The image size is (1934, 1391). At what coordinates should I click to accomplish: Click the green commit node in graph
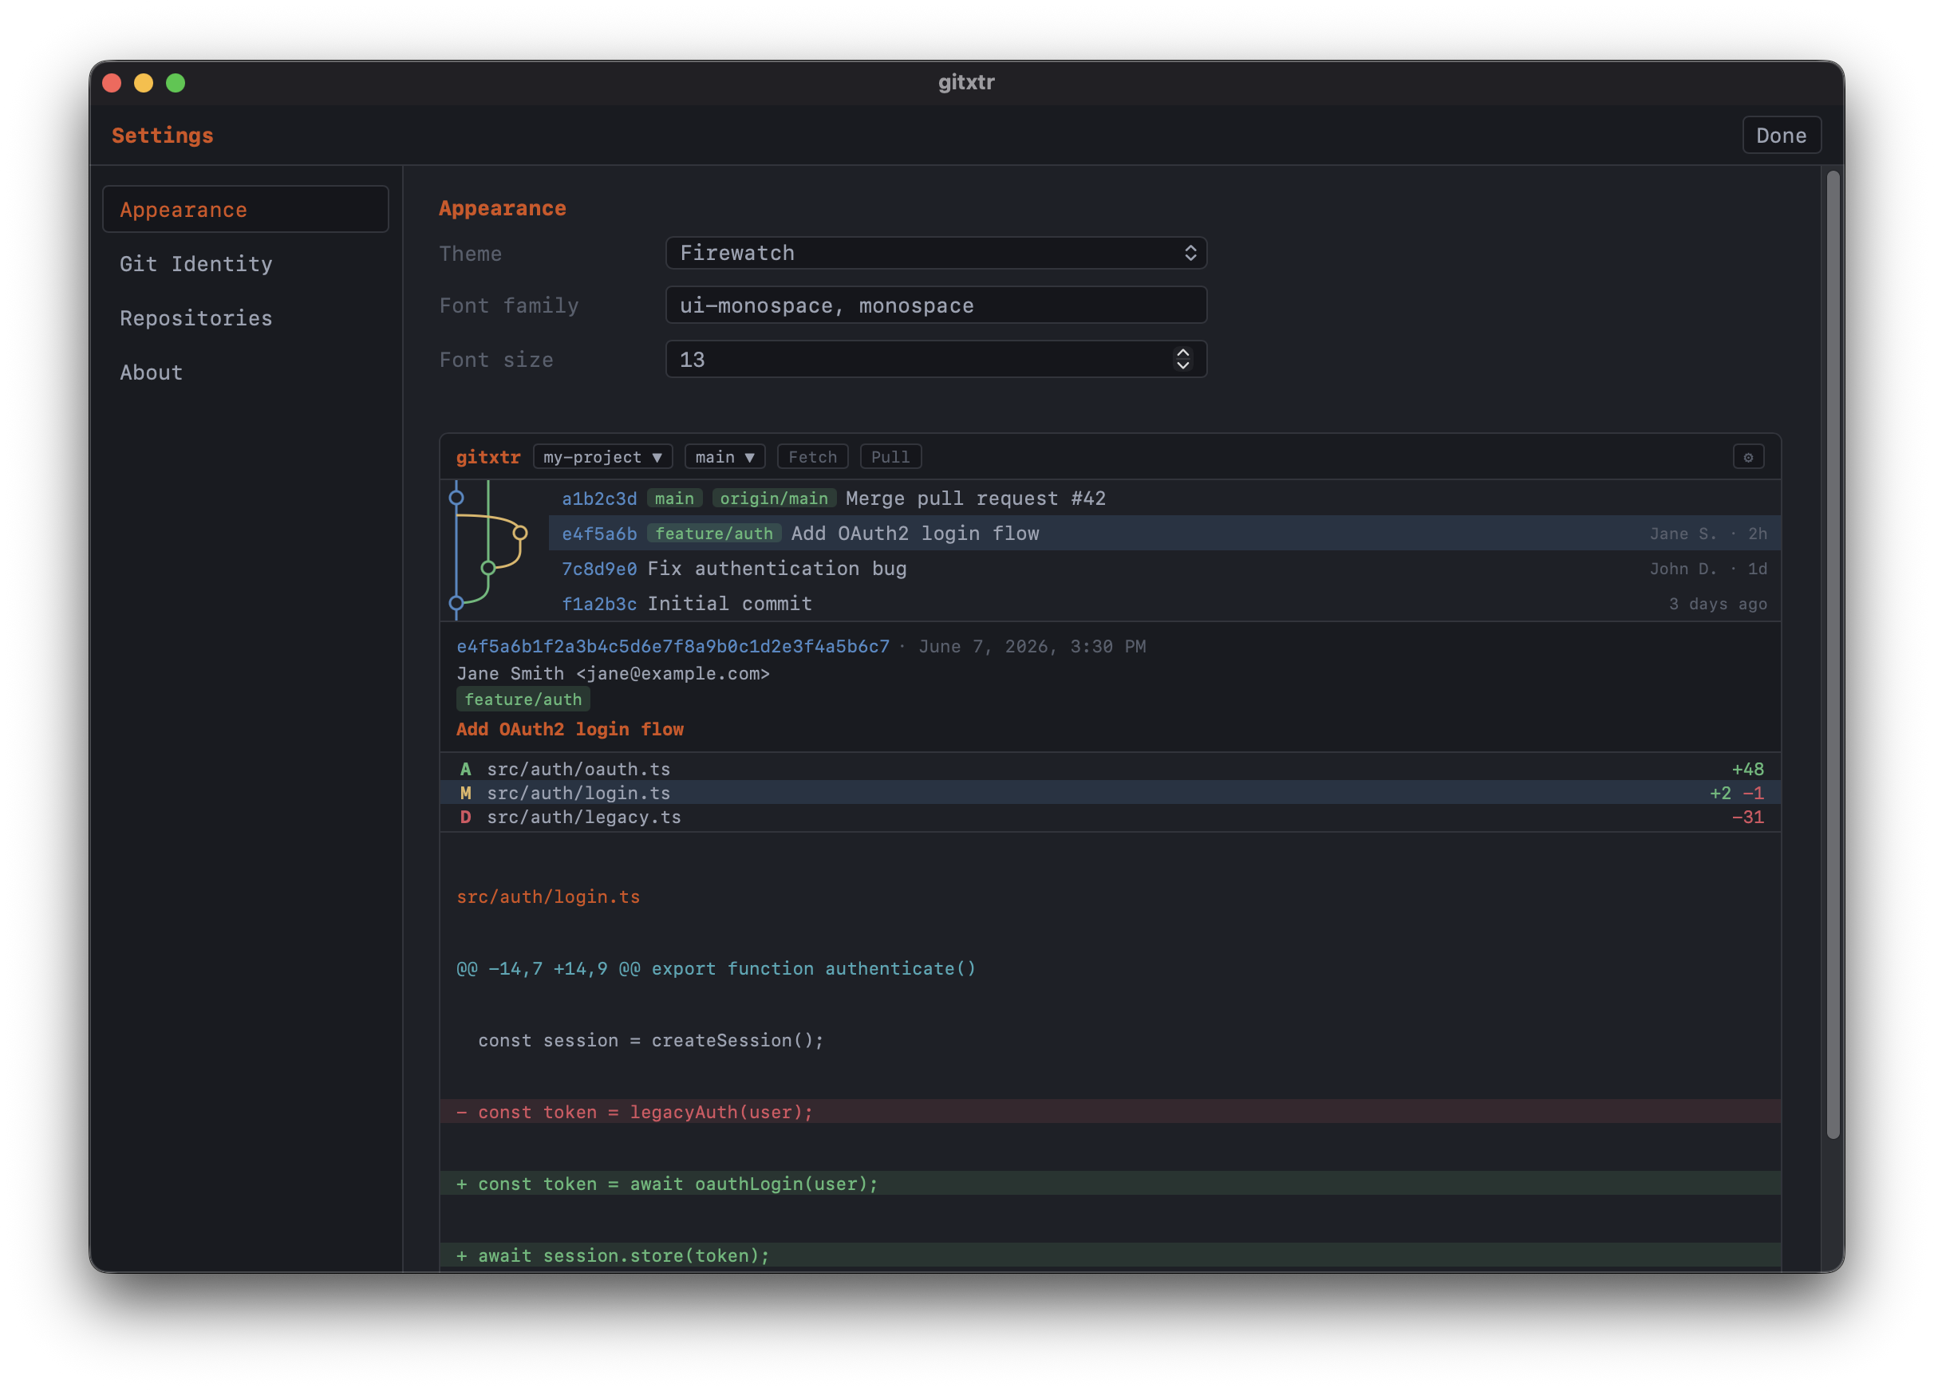487,568
